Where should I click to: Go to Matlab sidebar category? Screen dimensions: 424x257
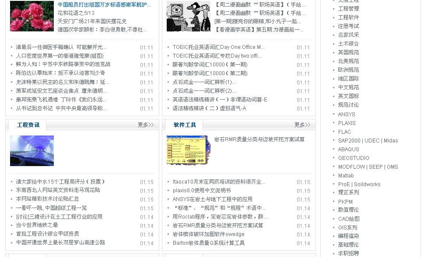pyautogui.click(x=346, y=176)
